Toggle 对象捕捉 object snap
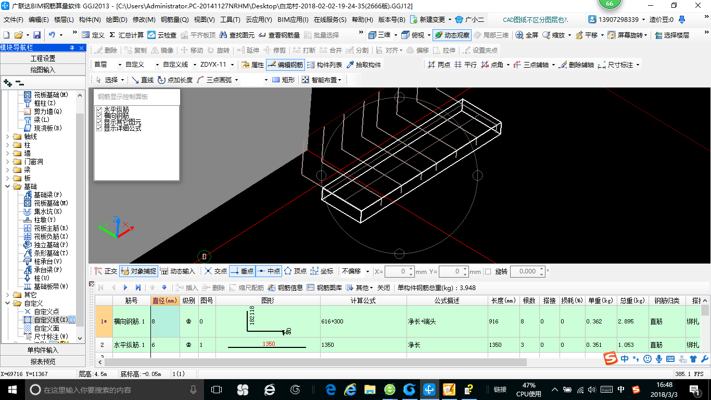The image size is (711, 400). [x=138, y=271]
